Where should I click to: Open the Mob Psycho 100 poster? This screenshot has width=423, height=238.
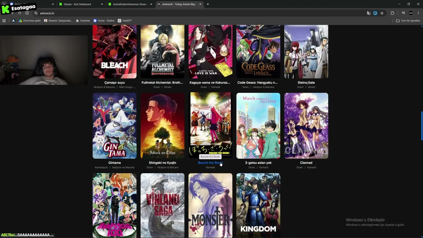click(x=114, y=205)
